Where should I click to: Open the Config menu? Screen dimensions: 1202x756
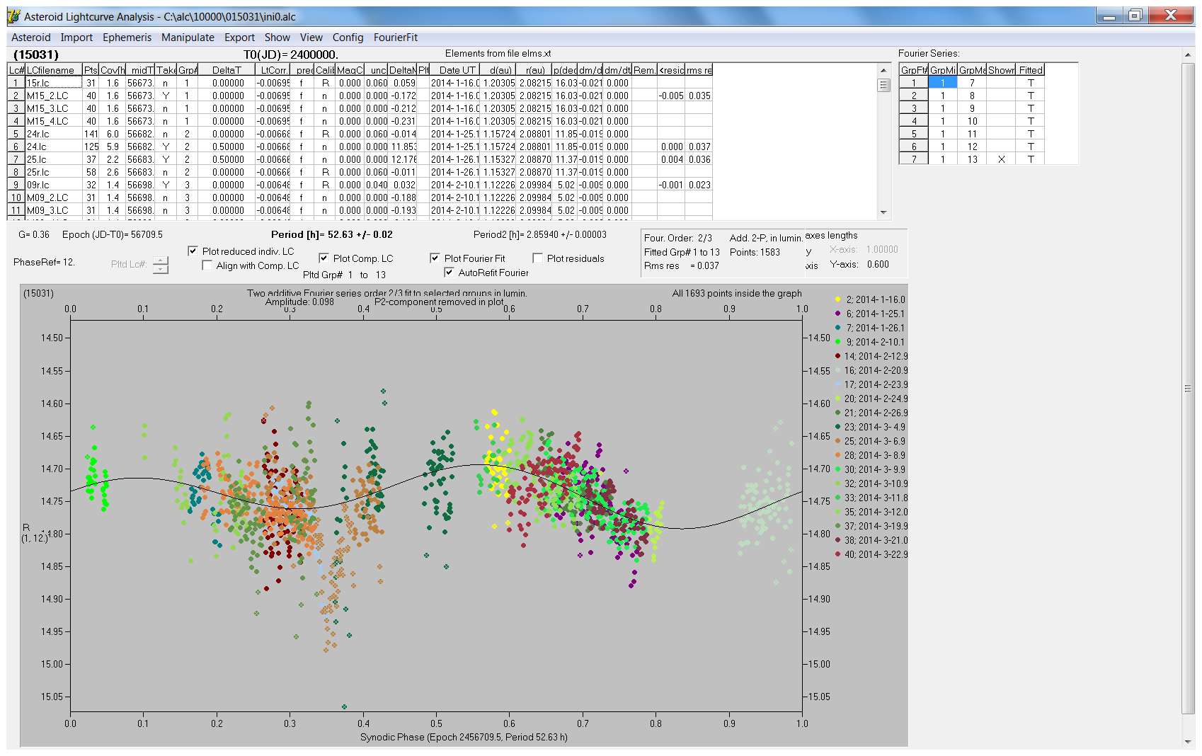click(x=348, y=38)
